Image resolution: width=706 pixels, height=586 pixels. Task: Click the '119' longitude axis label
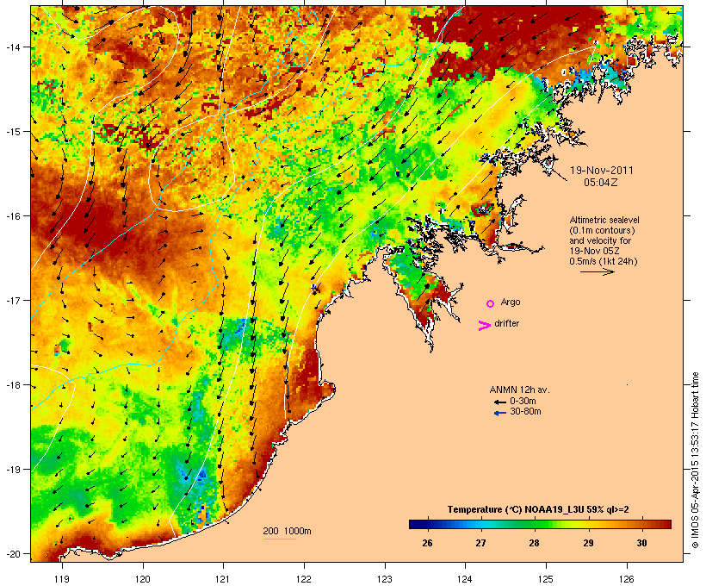point(62,579)
